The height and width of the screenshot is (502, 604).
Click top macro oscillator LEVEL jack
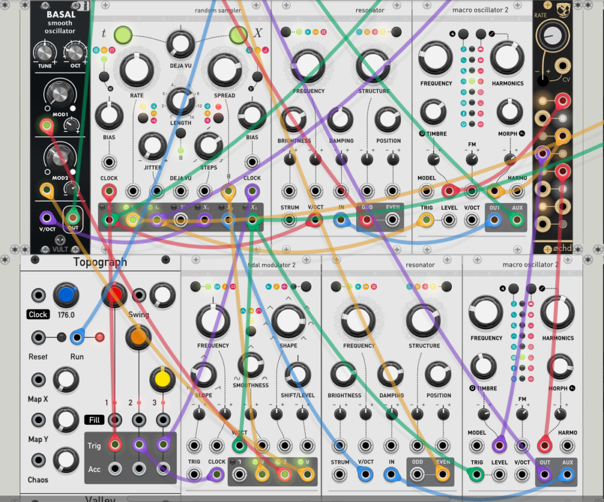point(449,220)
